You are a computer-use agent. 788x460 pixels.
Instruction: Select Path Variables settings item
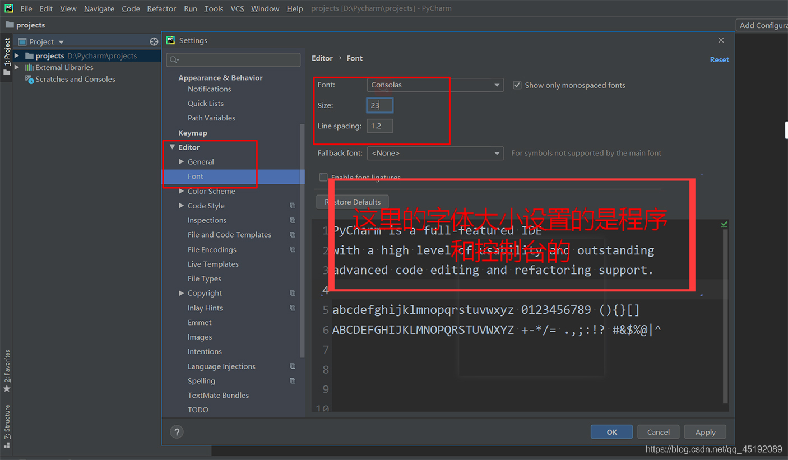coord(211,118)
